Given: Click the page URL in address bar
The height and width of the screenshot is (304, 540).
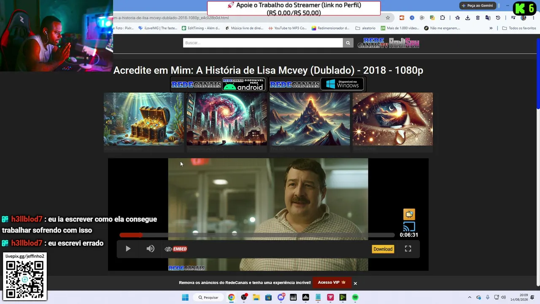Looking at the screenshot, I should pos(171,18).
